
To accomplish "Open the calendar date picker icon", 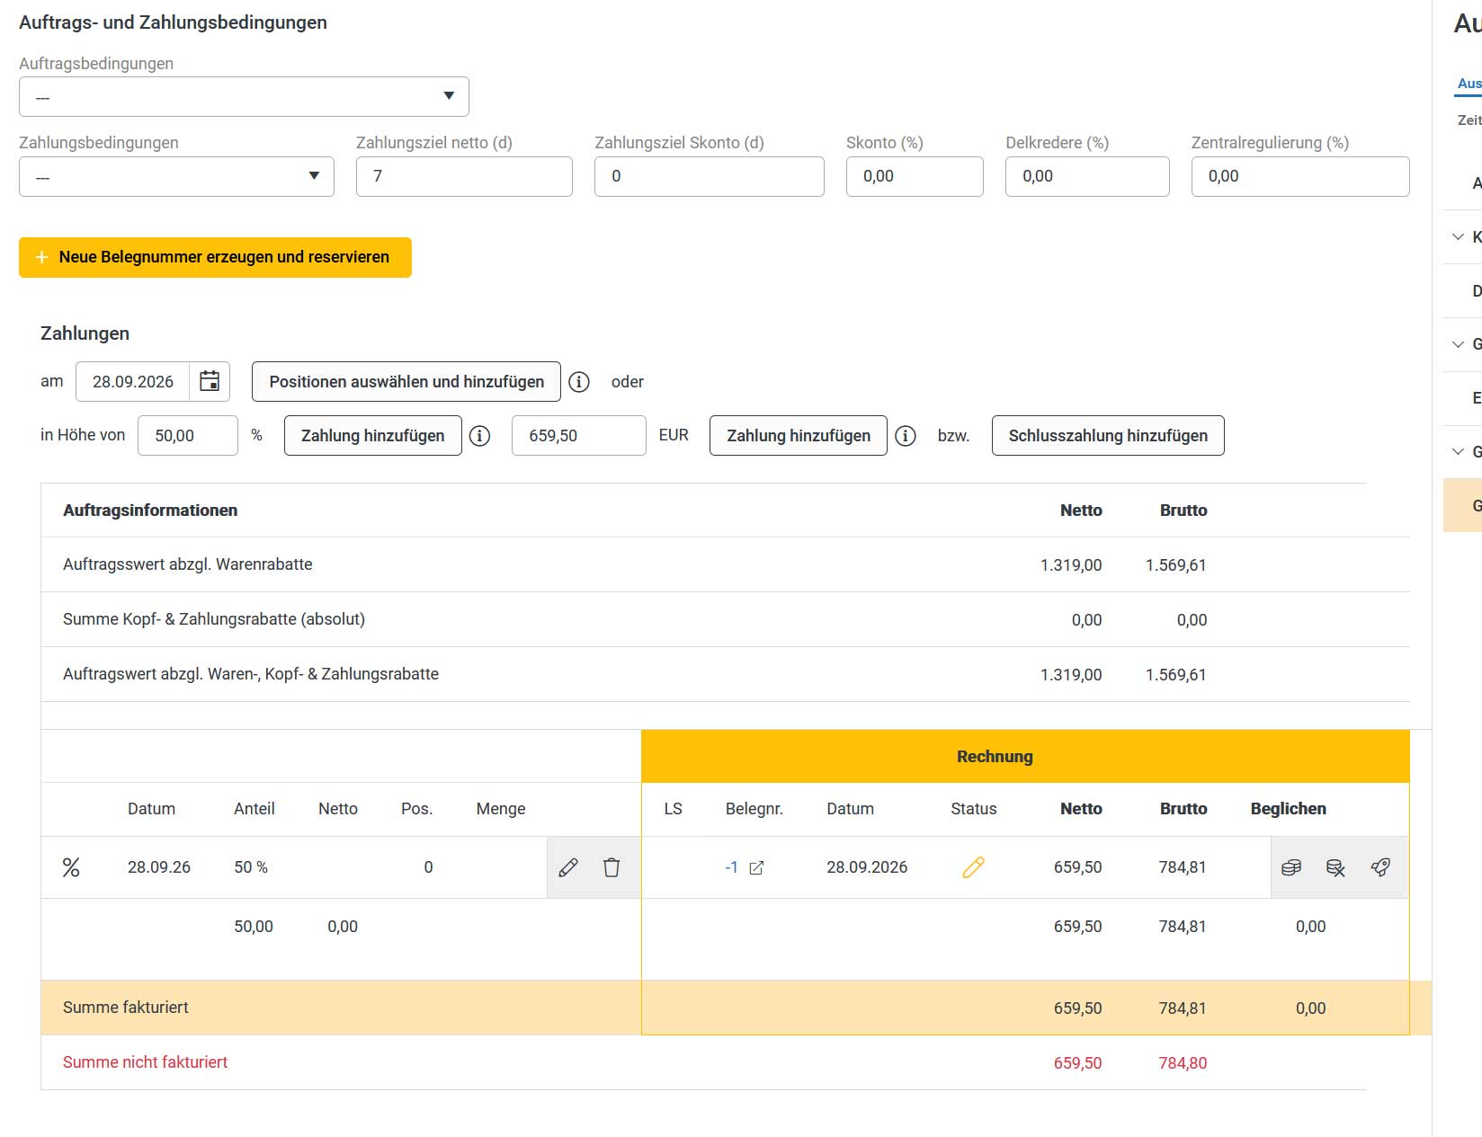I will point(210,381).
